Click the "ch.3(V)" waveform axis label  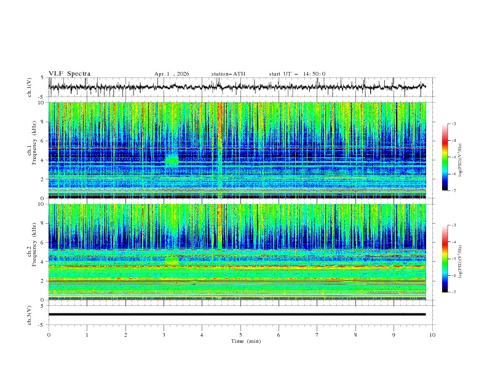tap(30, 315)
